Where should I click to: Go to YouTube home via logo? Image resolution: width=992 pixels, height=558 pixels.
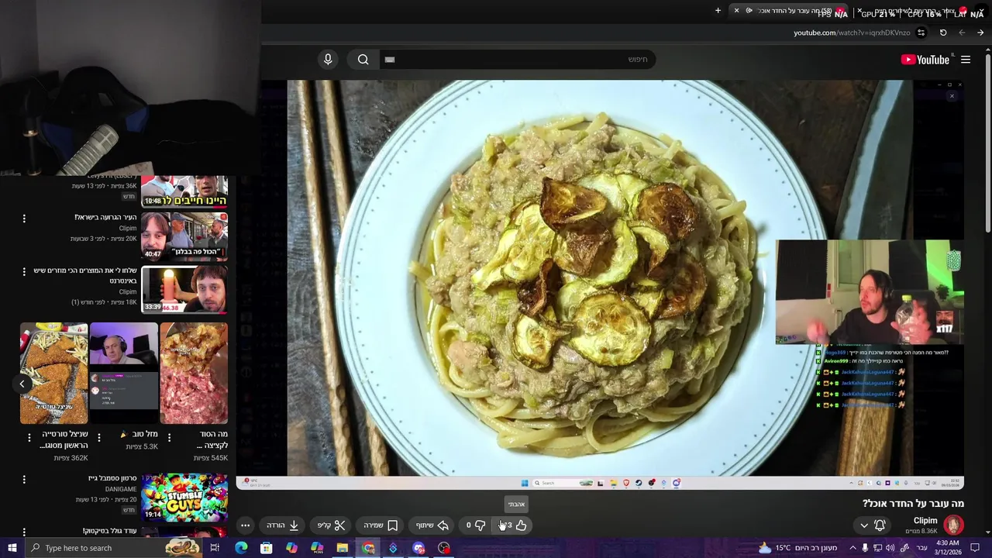925,60
